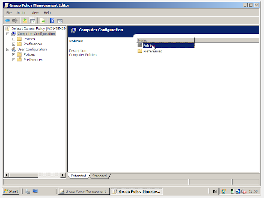Collapse the User Configuration node
Image resolution: width=264 pixels, height=198 pixels.
pos(7,49)
